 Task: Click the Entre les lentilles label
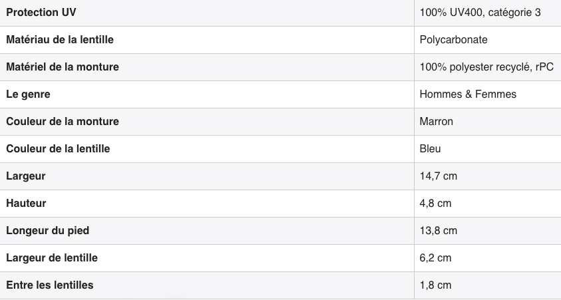tap(50, 285)
